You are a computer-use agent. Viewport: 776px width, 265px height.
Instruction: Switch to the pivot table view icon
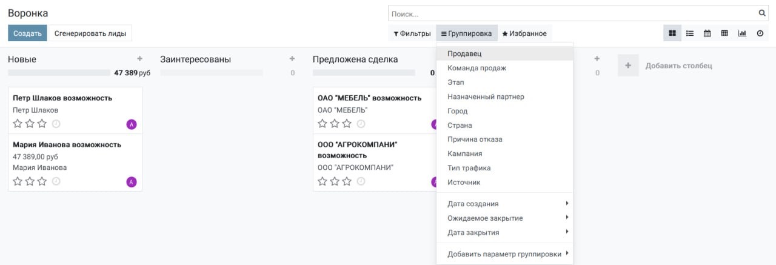[x=724, y=33]
